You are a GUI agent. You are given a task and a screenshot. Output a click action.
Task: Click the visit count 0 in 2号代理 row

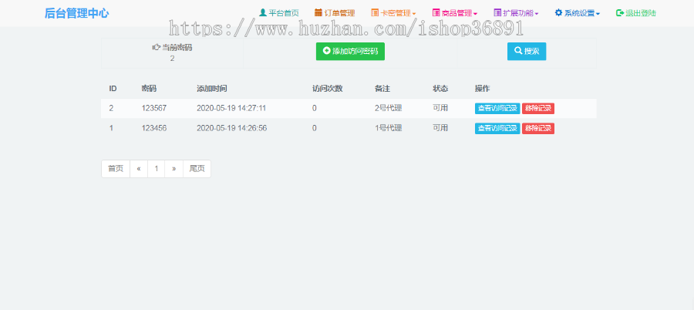click(x=315, y=108)
